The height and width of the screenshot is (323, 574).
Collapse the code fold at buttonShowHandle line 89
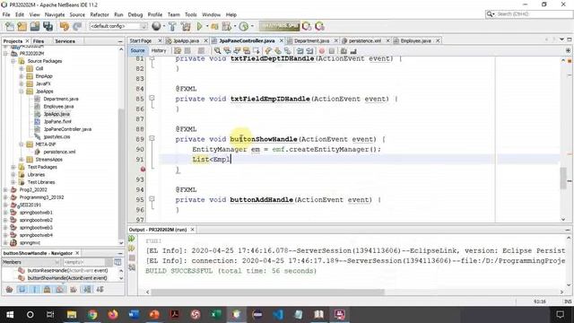click(152, 139)
